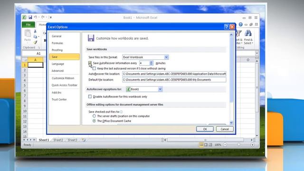Open the Customize Quick Access Toolbar arrow
Image resolution: width=304 pixels, height=171 pixels.
point(51,17)
